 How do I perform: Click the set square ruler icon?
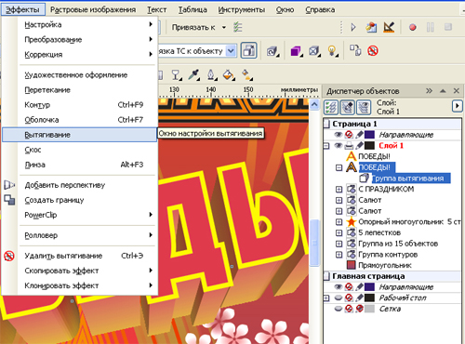pos(389,27)
